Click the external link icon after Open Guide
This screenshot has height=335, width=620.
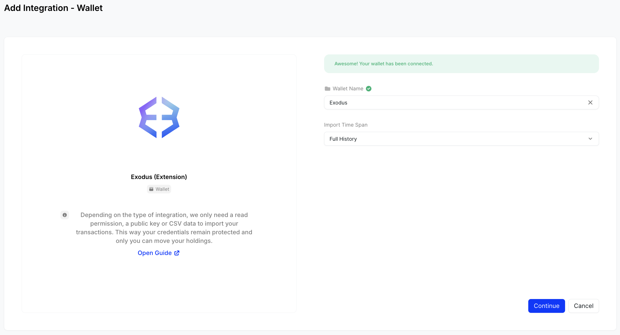pos(177,253)
